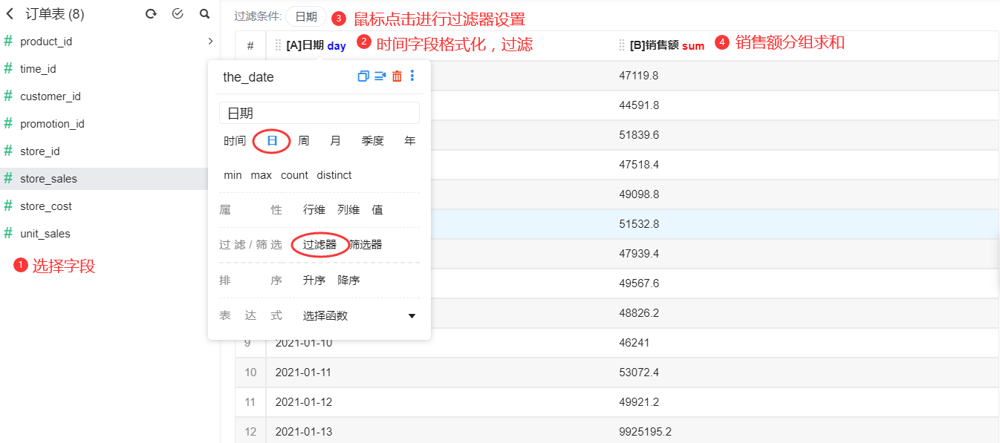The image size is (1000, 443).
Task: Grab the drag handle of [B]销售额 column
Action: point(622,45)
